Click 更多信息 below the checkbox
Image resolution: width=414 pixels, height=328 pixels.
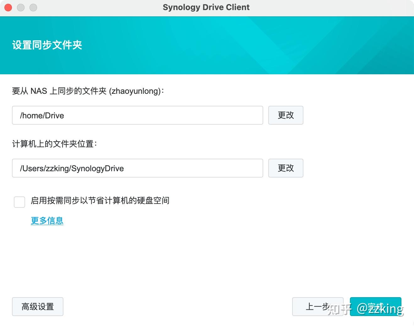[46, 221]
